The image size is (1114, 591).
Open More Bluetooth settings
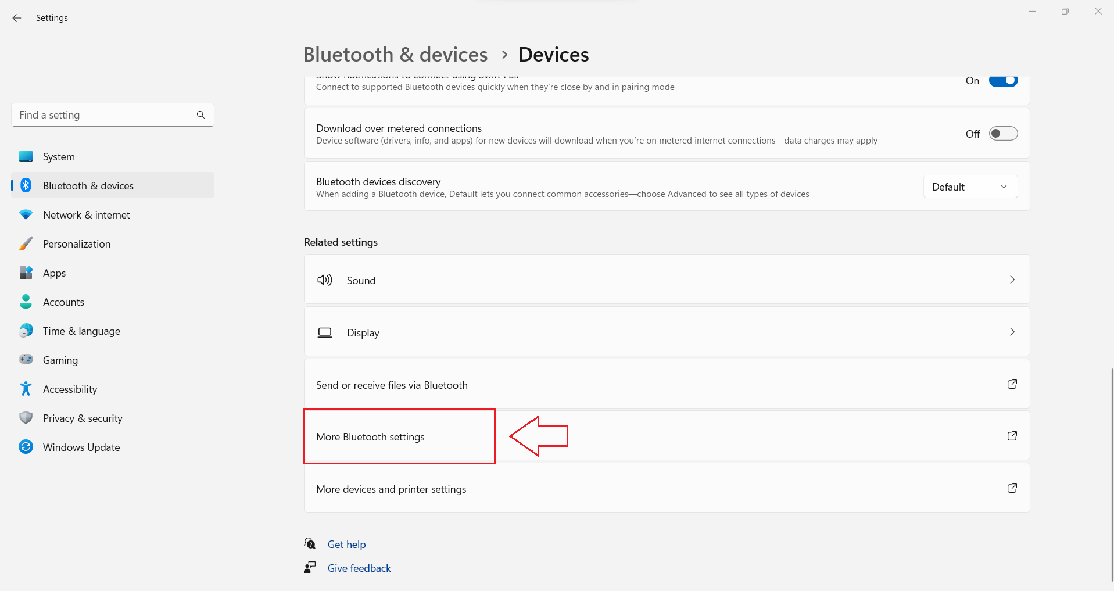point(370,436)
